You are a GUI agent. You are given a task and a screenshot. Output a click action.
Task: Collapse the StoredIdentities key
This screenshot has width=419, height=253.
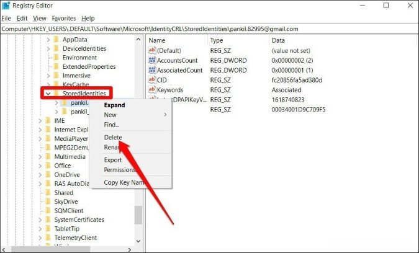pos(48,94)
